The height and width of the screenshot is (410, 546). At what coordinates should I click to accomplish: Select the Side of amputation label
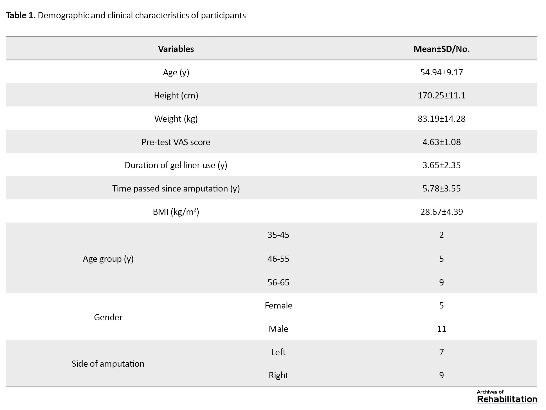tap(108, 364)
